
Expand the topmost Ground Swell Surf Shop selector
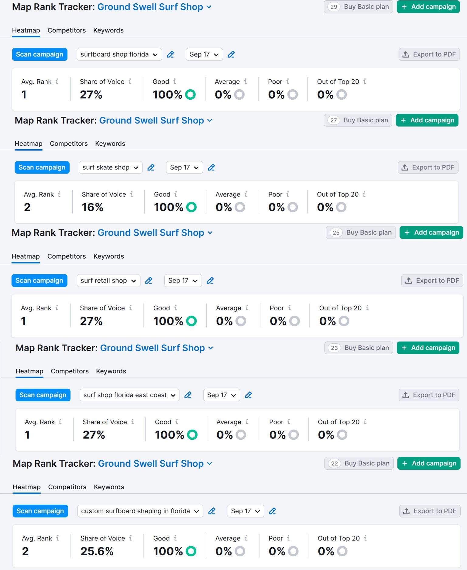[154, 7]
